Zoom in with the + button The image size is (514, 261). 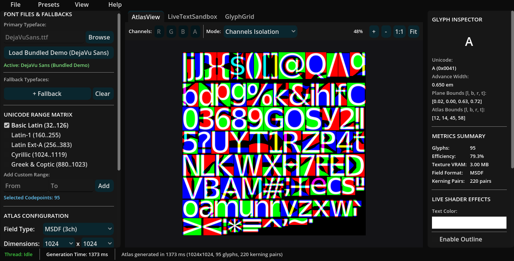[x=374, y=32]
